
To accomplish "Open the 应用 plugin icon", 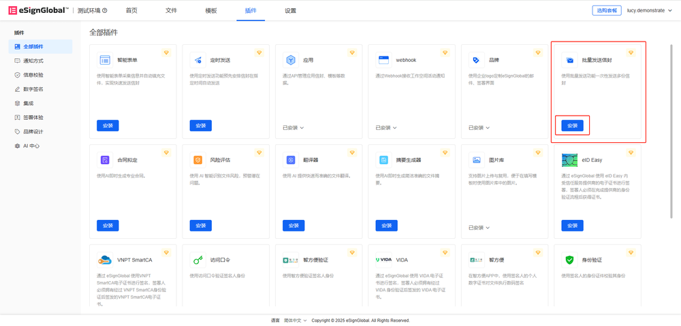I will point(291,60).
